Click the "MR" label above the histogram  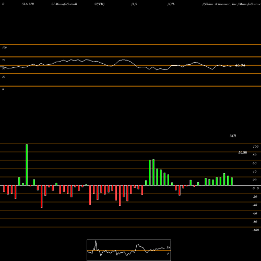[233, 136]
